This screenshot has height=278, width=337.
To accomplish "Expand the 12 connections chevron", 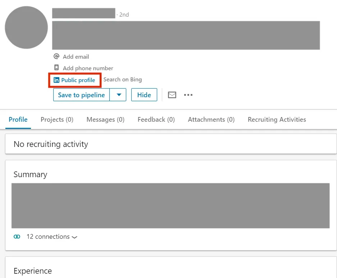I will [74, 237].
